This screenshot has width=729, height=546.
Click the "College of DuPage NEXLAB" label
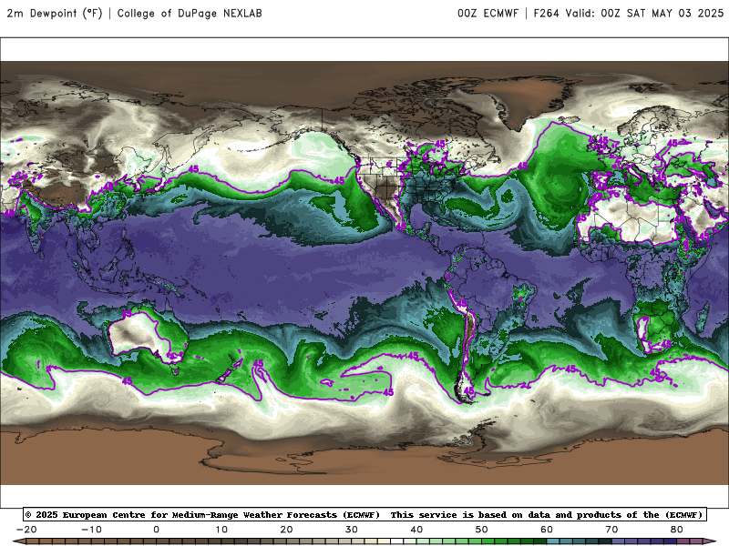pyautogui.click(x=190, y=14)
